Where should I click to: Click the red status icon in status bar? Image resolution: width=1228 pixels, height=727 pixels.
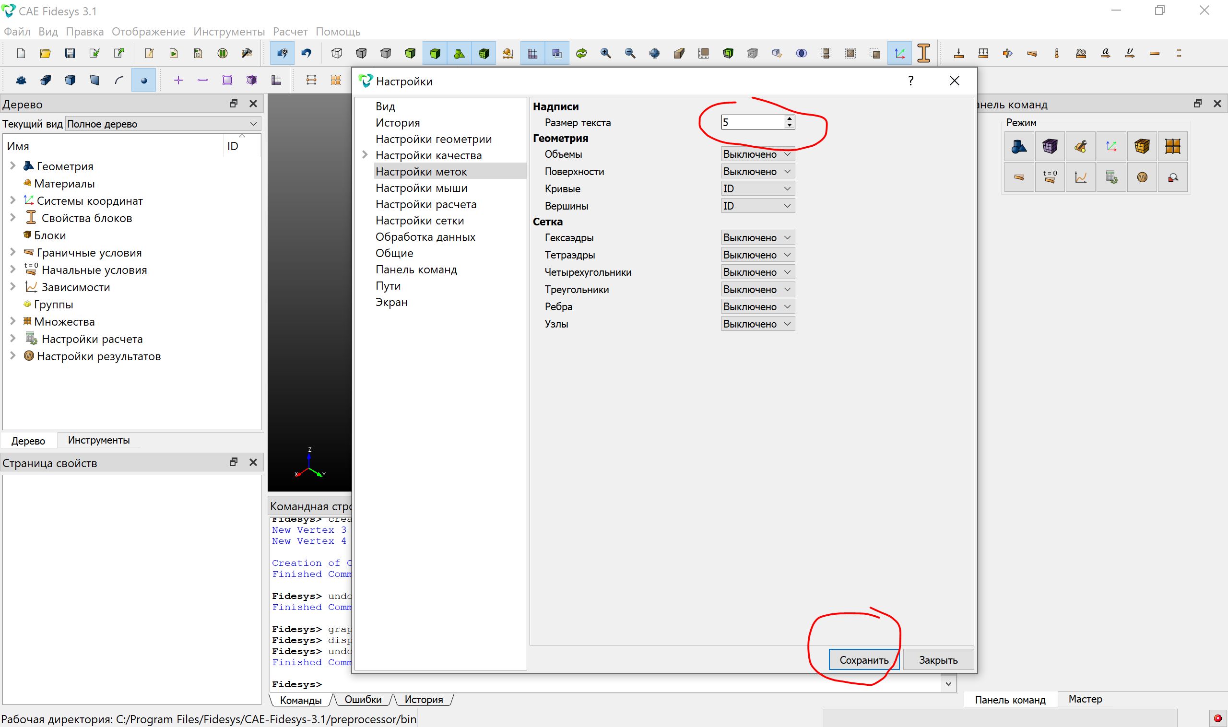1217,718
